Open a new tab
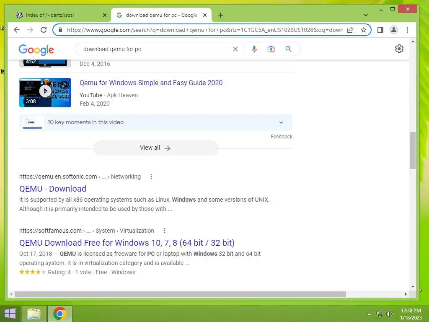 [221, 15]
